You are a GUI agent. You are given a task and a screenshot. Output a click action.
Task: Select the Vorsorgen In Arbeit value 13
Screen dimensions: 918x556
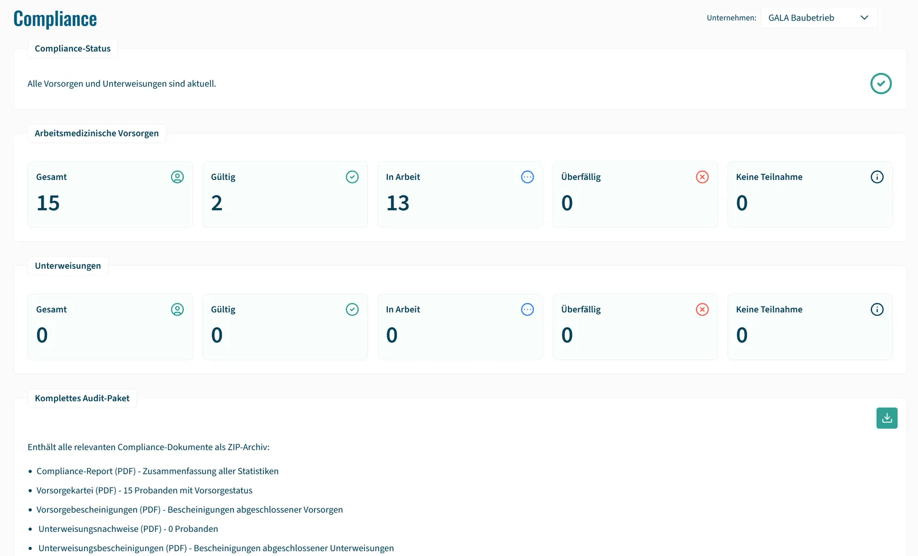398,203
